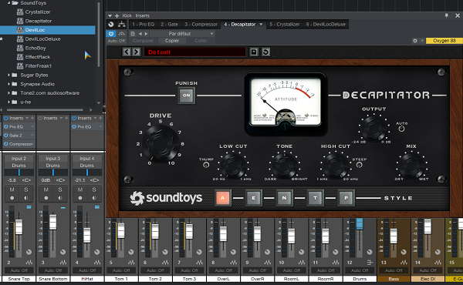The height and width of the screenshot is (285, 463).
Task: Click the TONE dark/bright knob
Action: pos(284,166)
